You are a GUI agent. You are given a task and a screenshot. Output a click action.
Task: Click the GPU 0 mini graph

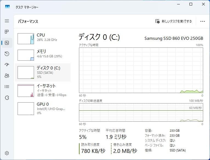pos(26,109)
